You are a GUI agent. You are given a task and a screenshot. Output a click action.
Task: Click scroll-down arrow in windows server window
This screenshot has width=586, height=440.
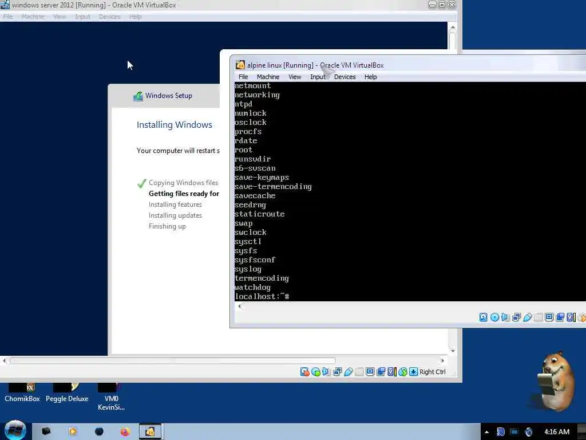[x=453, y=351]
